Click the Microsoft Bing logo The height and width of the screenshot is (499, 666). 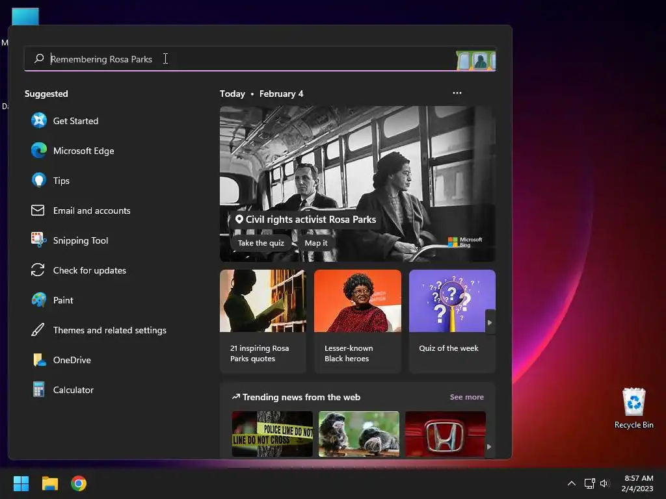coord(465,242)
